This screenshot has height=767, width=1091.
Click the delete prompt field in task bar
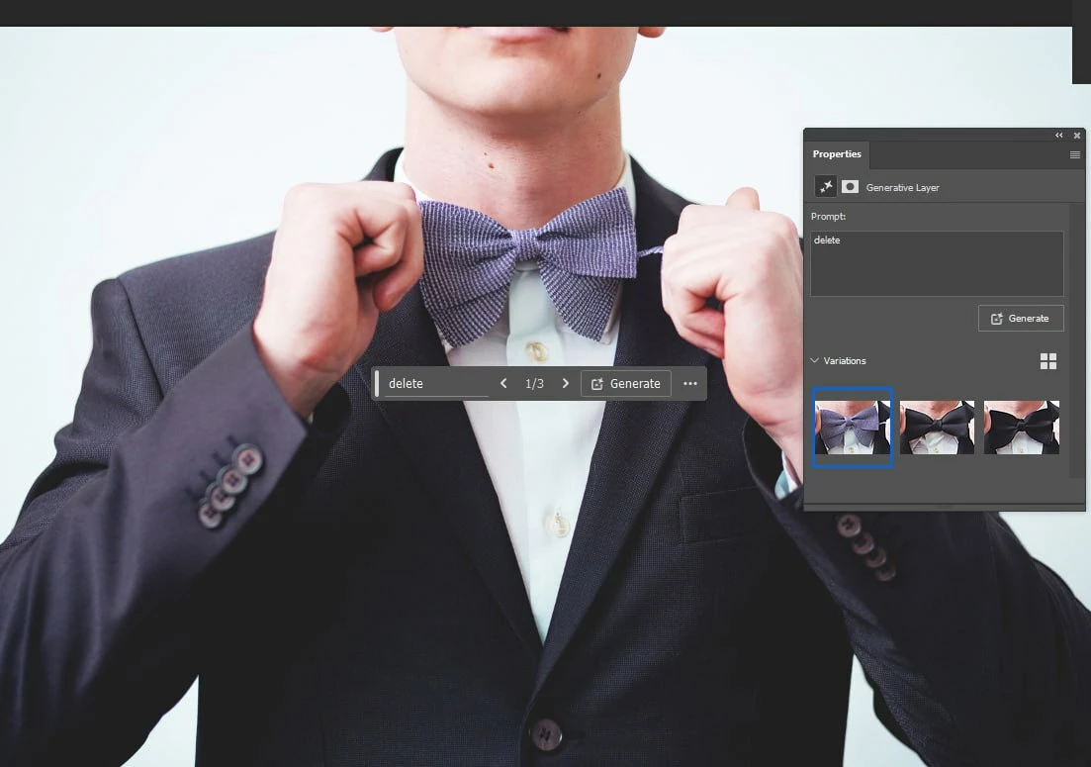(x=436, y=384)
